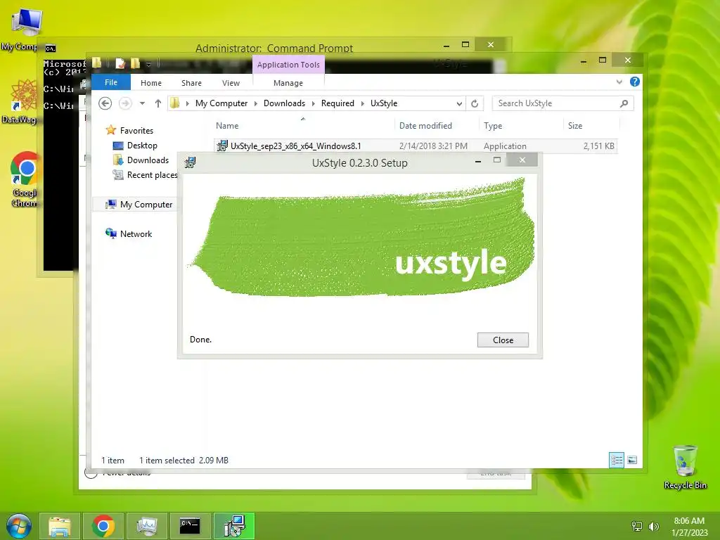Open the Recycle Bin desktop icon
The image size is (720, 540).
tap(685, 468)
